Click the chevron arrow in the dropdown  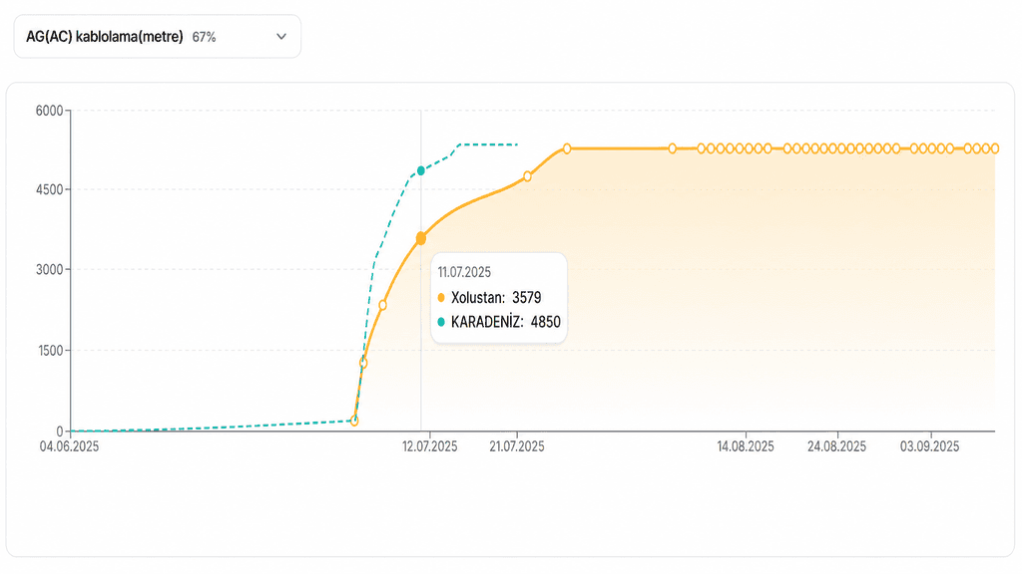coord(281,37)
